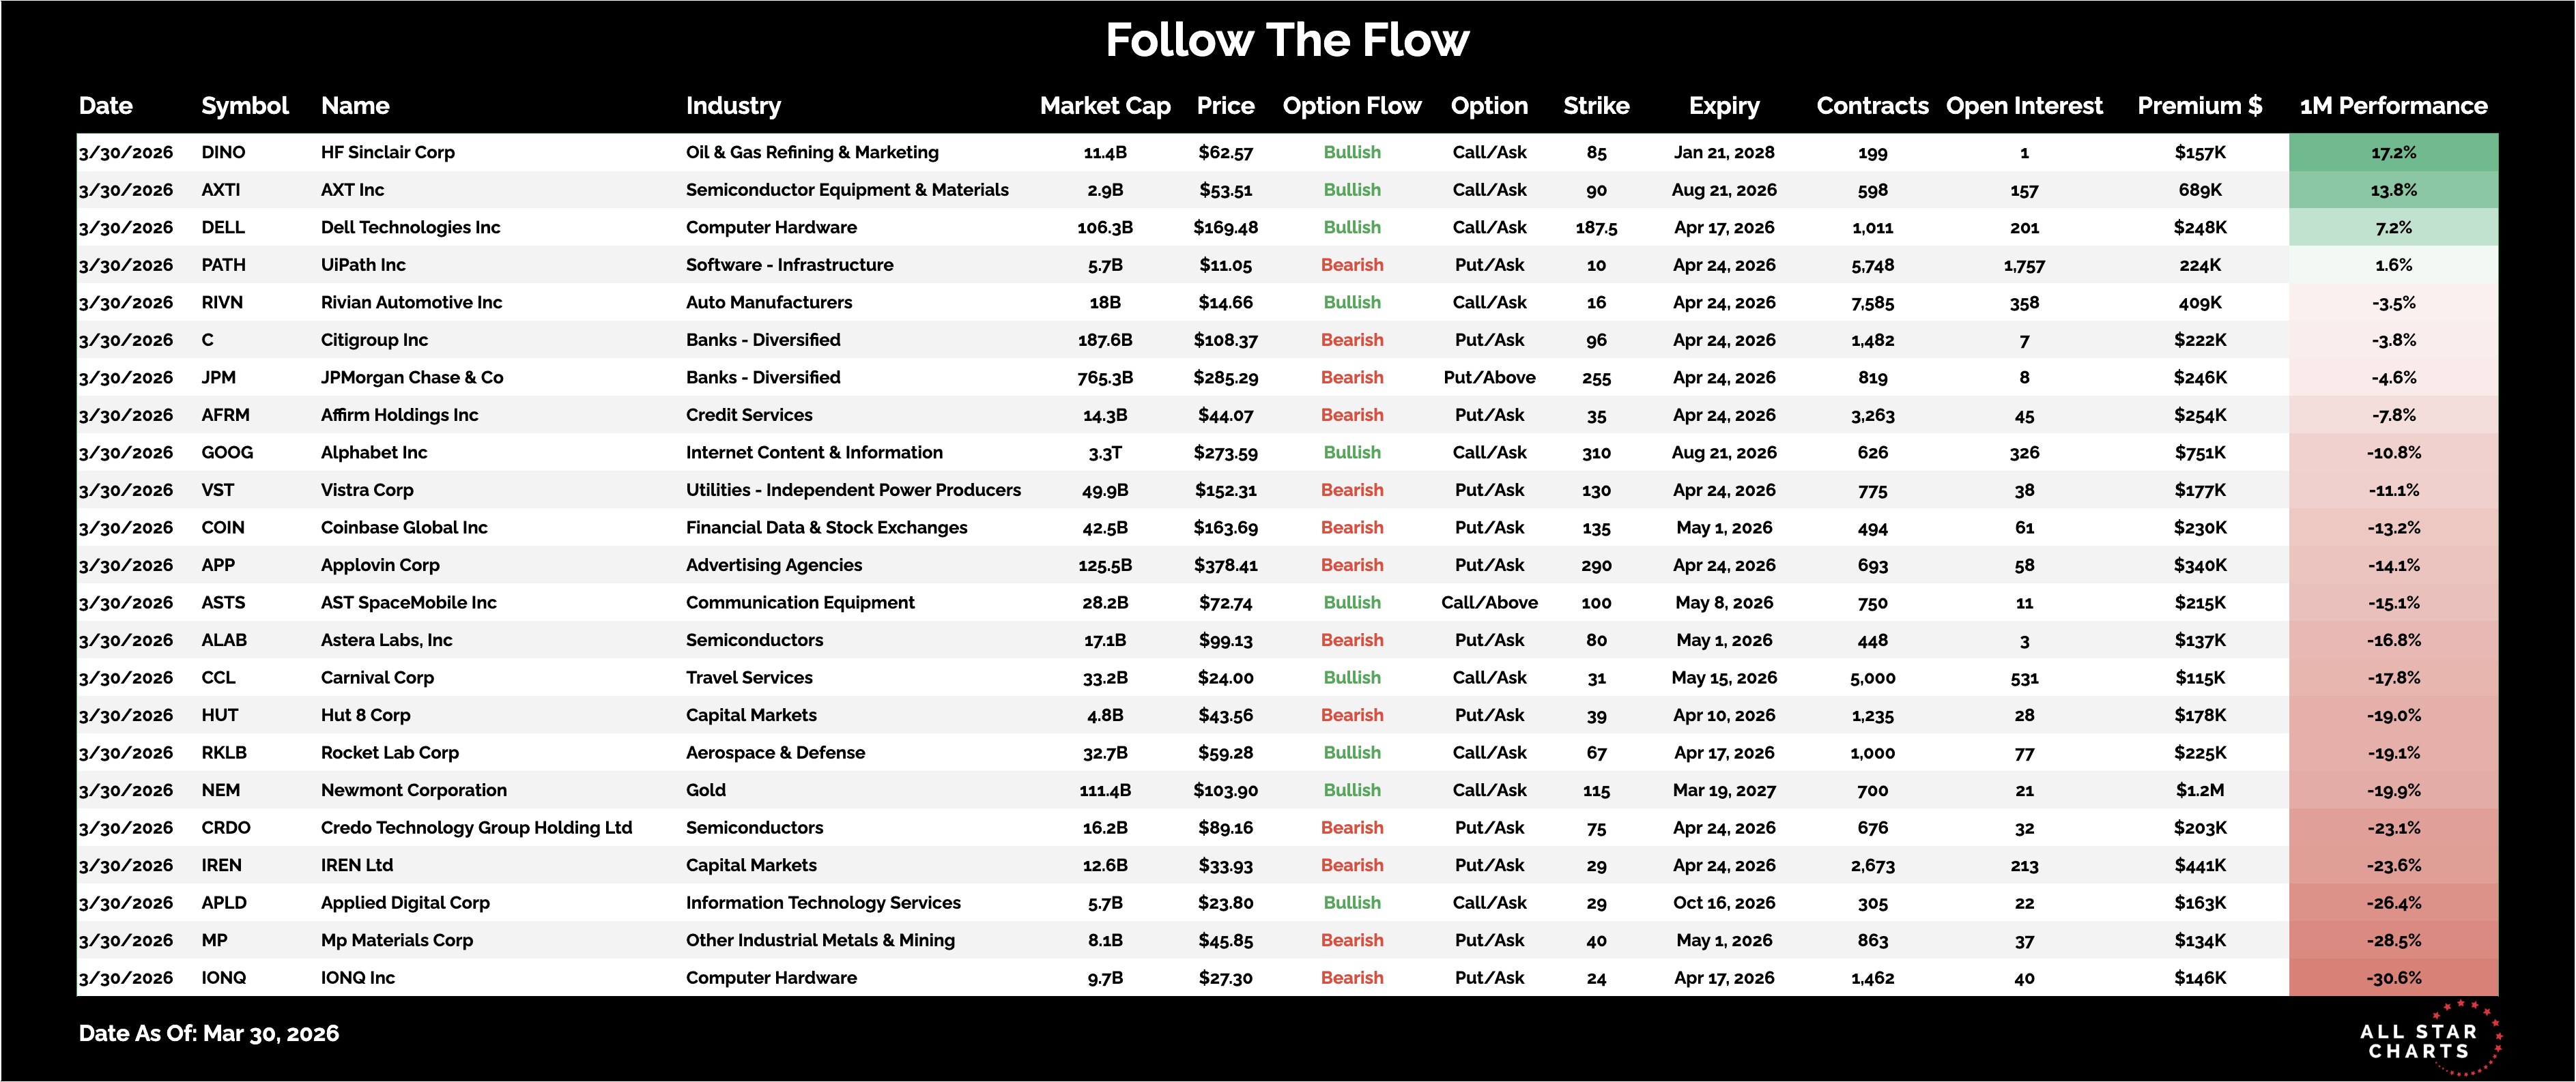
Task: Click the -30.6% red performance cell
Action: [2393, 978]
